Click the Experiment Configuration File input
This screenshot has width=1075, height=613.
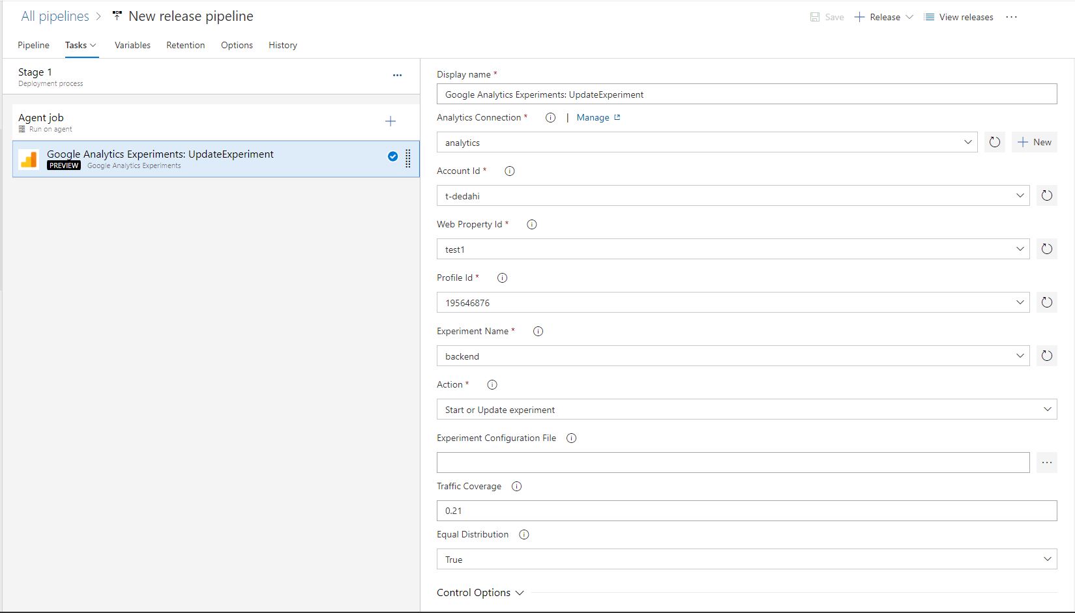point(733,463)
